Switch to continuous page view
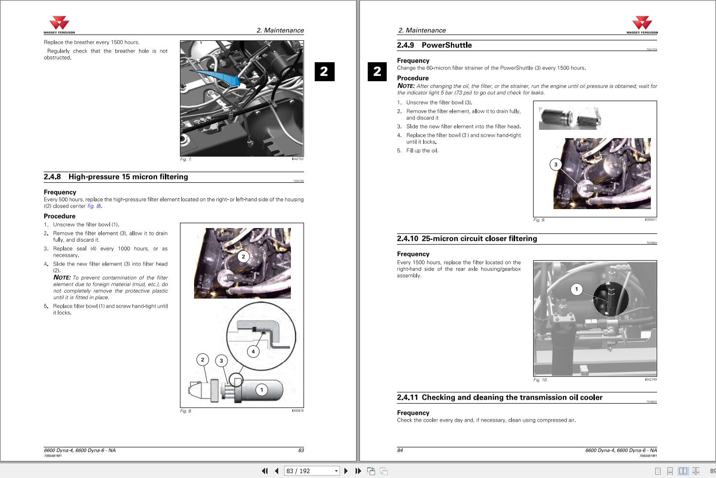The width and height of the screenshot is (716, 478). pyautogui.click(x=670, y=471)
